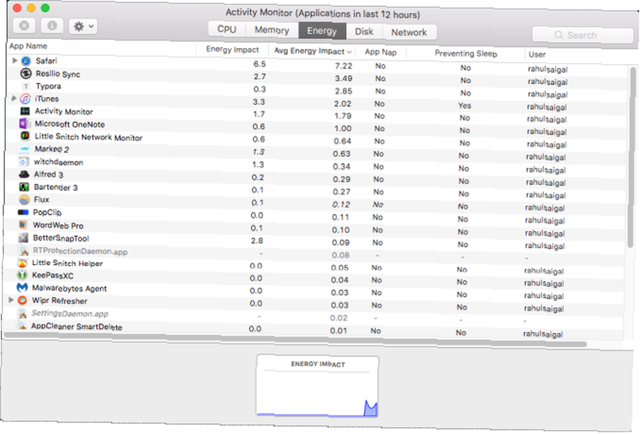Select the Marked 2 icon
640x434 pixels.
[x=24, y=149]
